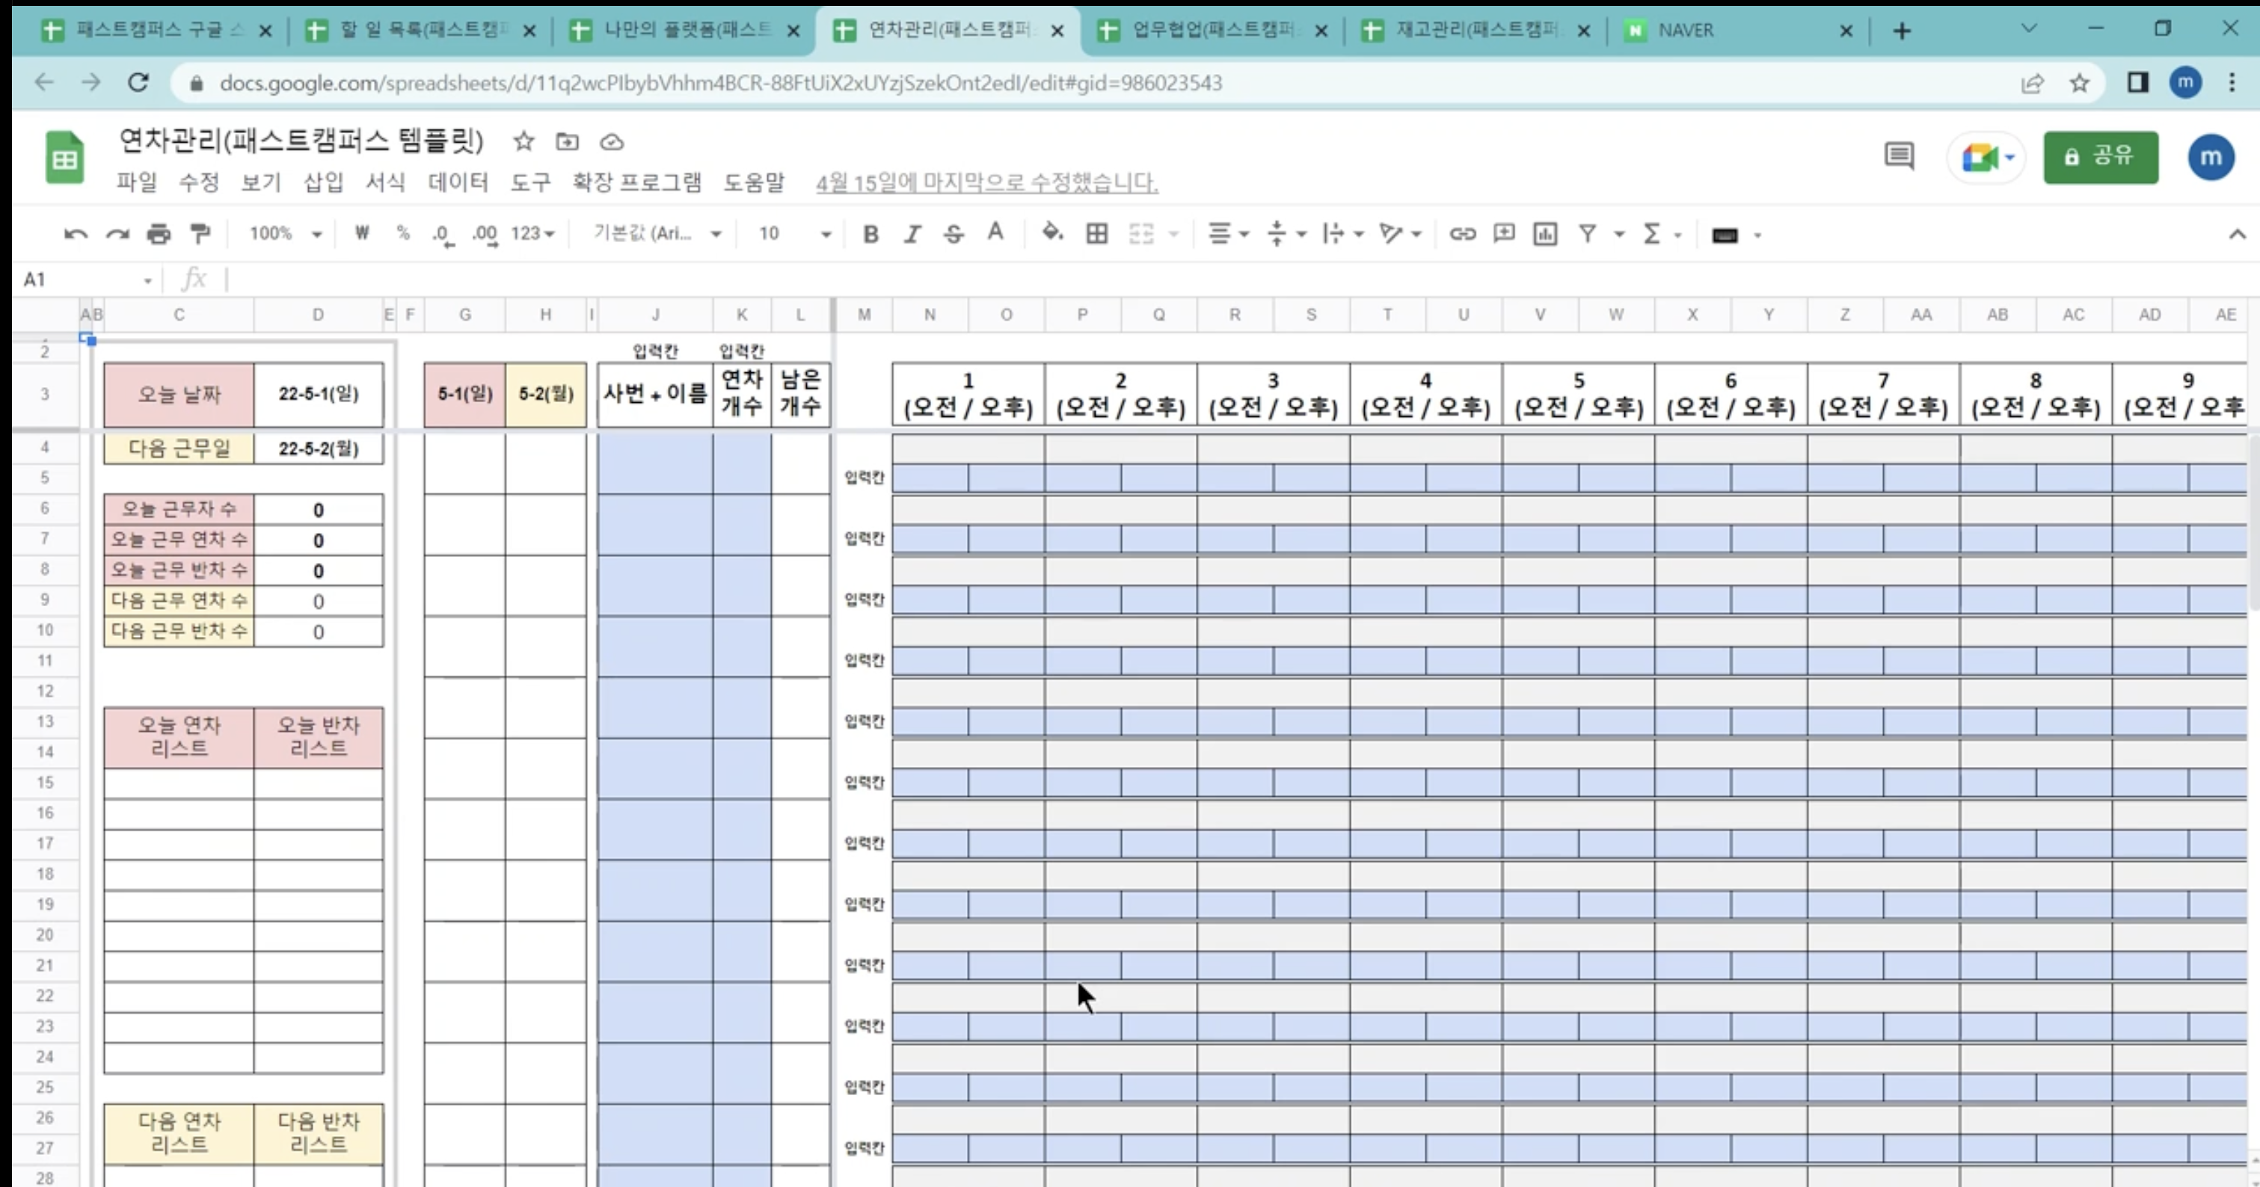Open the last edited on 4월 15일 link

tap(986, 182)
